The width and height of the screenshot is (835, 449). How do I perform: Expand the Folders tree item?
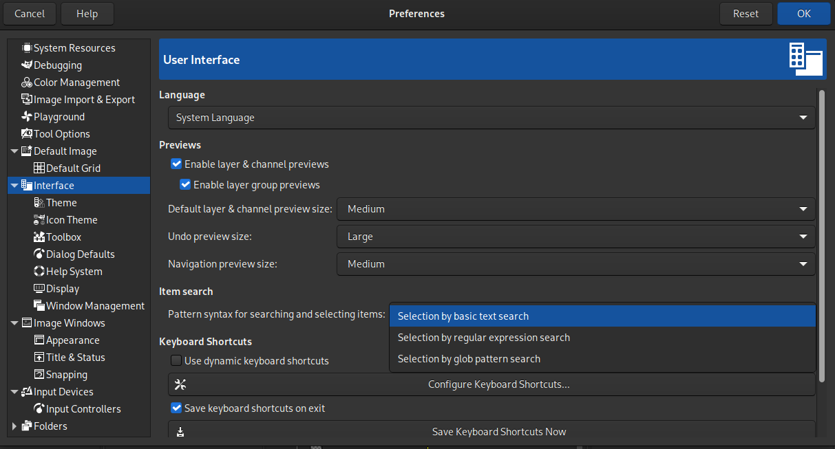click(x=13, y=426)
